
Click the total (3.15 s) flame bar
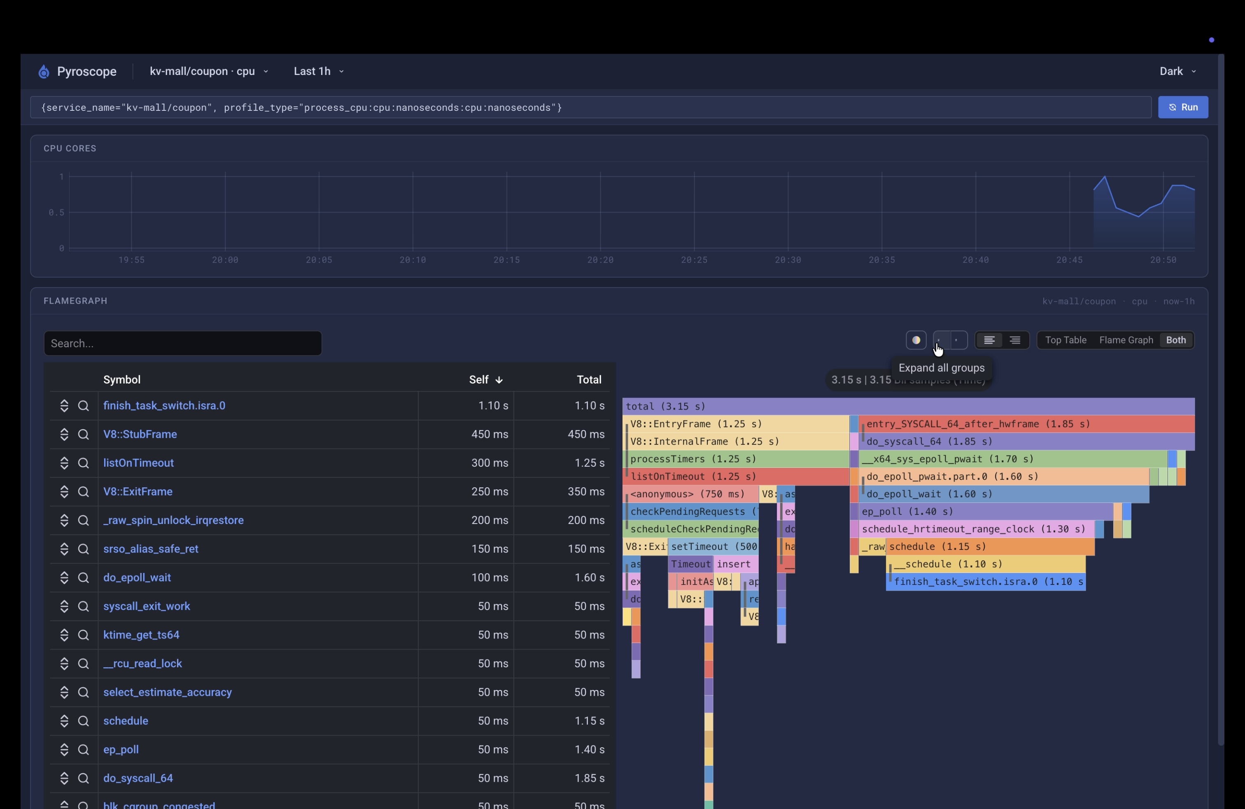pos(908,407)
